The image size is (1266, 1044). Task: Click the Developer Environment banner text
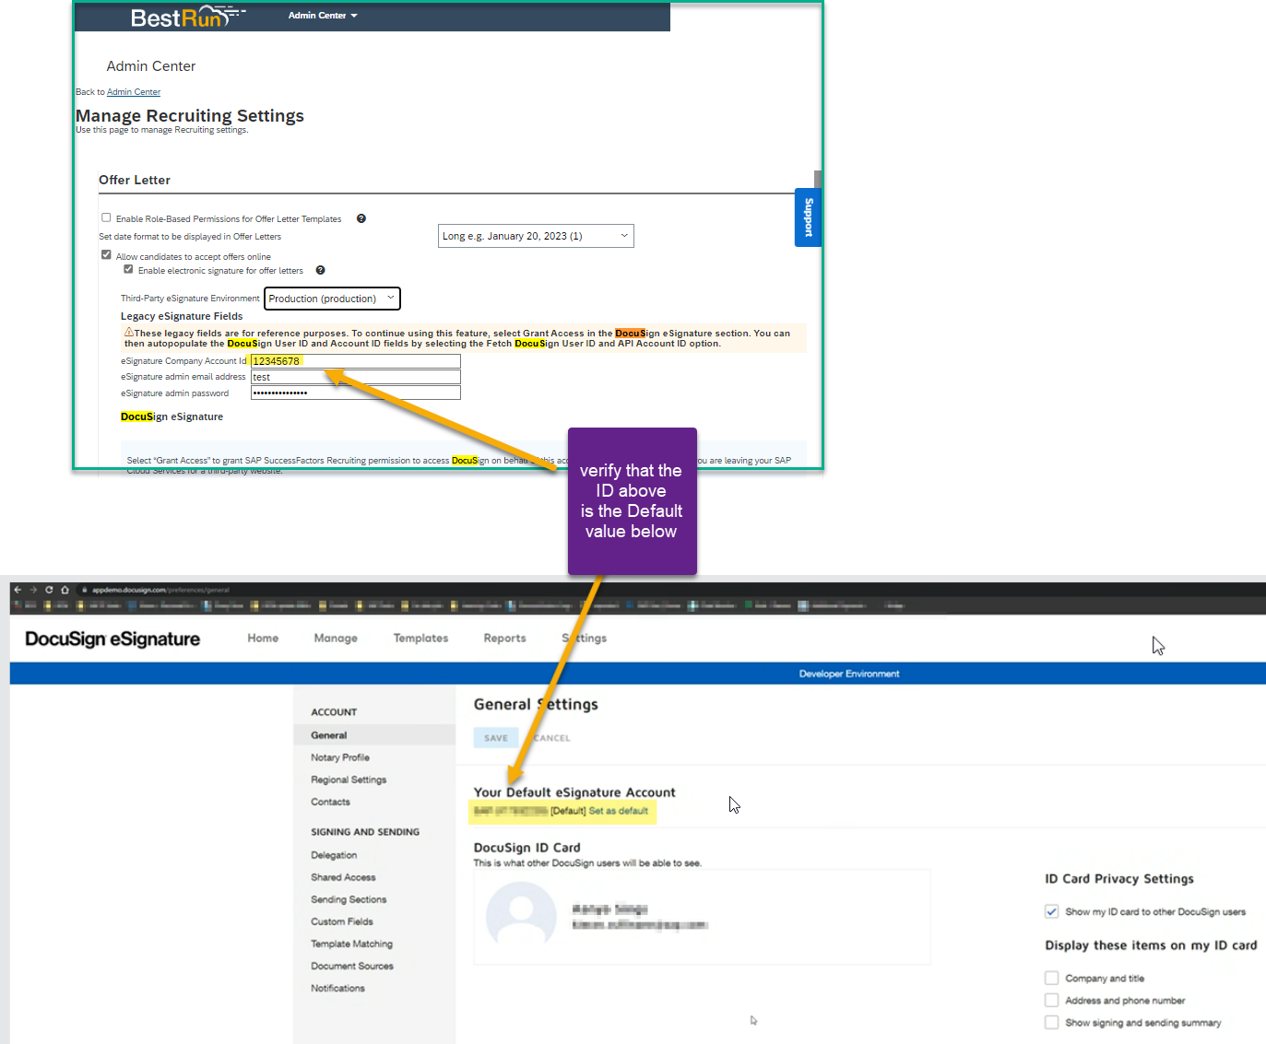(849, 674)
